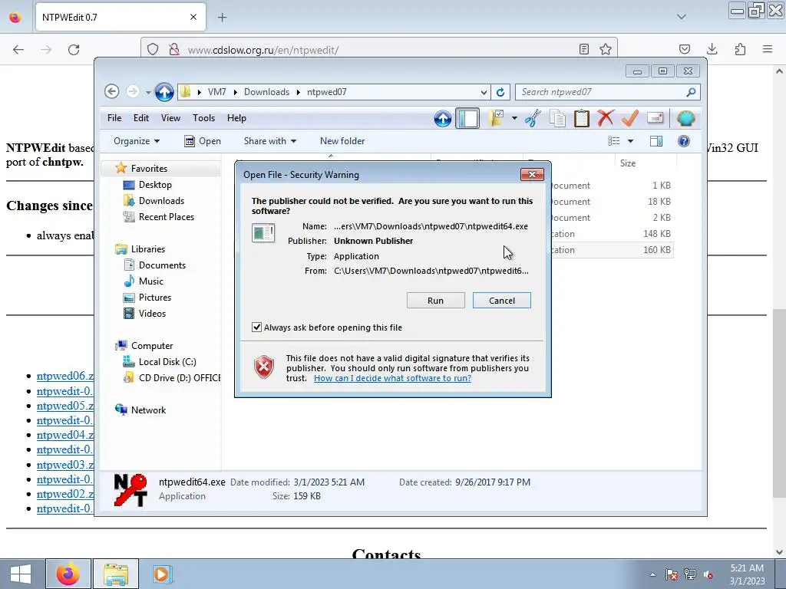Click File Explorer taskbar icon
786x589 pixels.
click(116, 574)
